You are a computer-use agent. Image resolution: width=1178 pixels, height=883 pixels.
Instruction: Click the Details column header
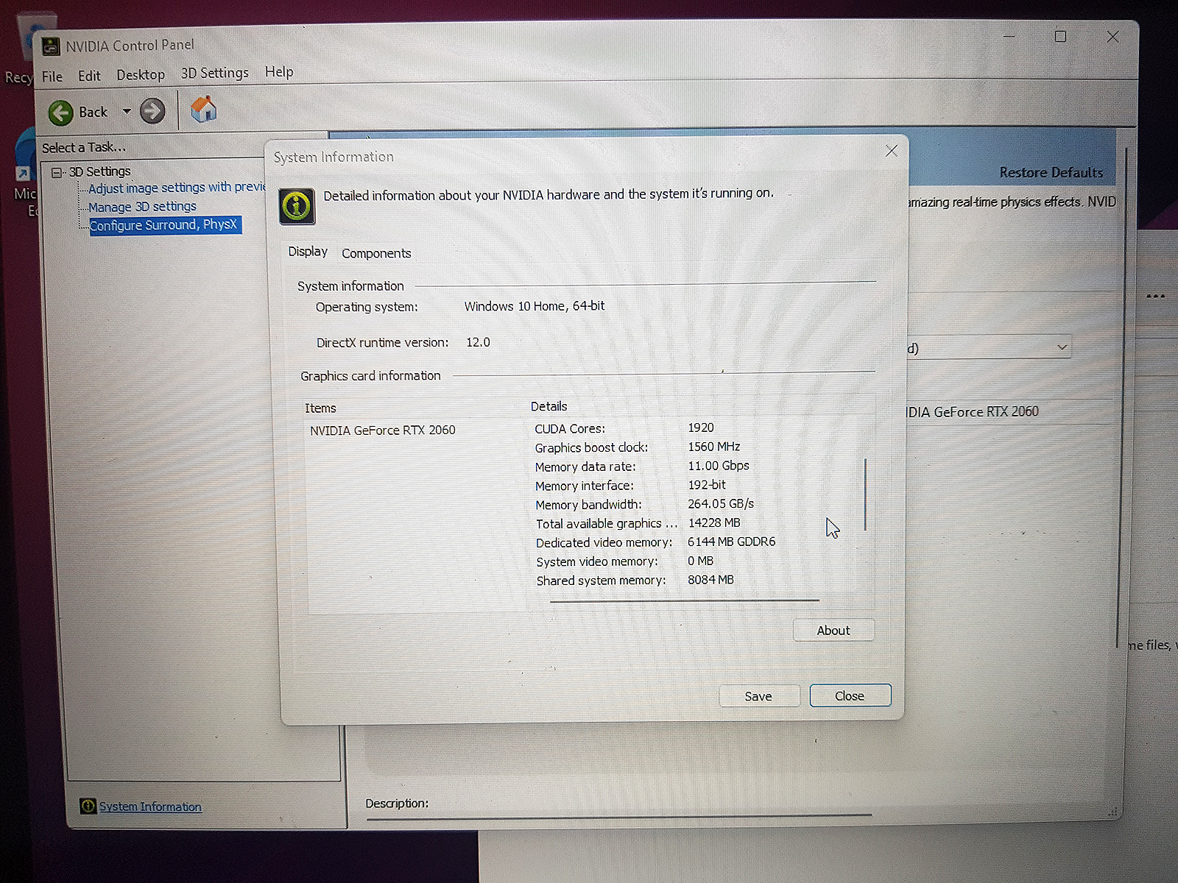click(x=549, y=406)
